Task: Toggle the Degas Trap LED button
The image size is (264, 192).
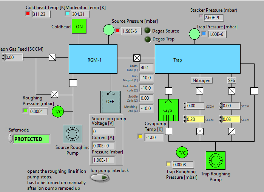Action: pyautogui.click(x=148, y=39)
